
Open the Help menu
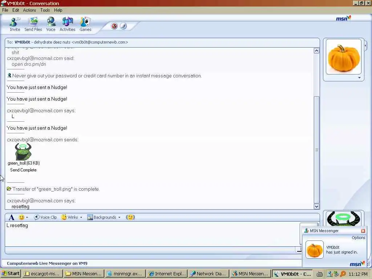pyautogui.click(x=58, y=10)
